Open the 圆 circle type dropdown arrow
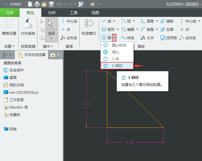Image resolution: width=202 pixels, height=161 pixels. point(114,38)
